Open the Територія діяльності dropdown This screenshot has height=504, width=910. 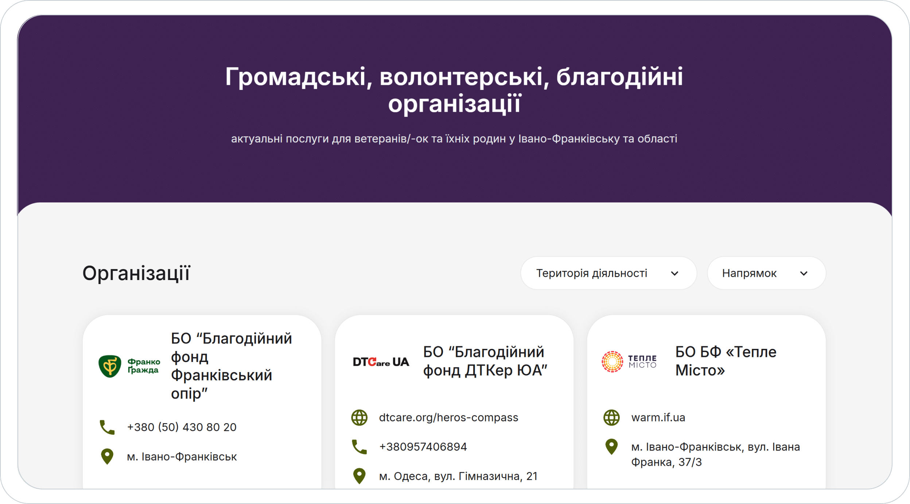click(591, 273)
